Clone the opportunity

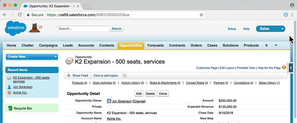[163, 94]
